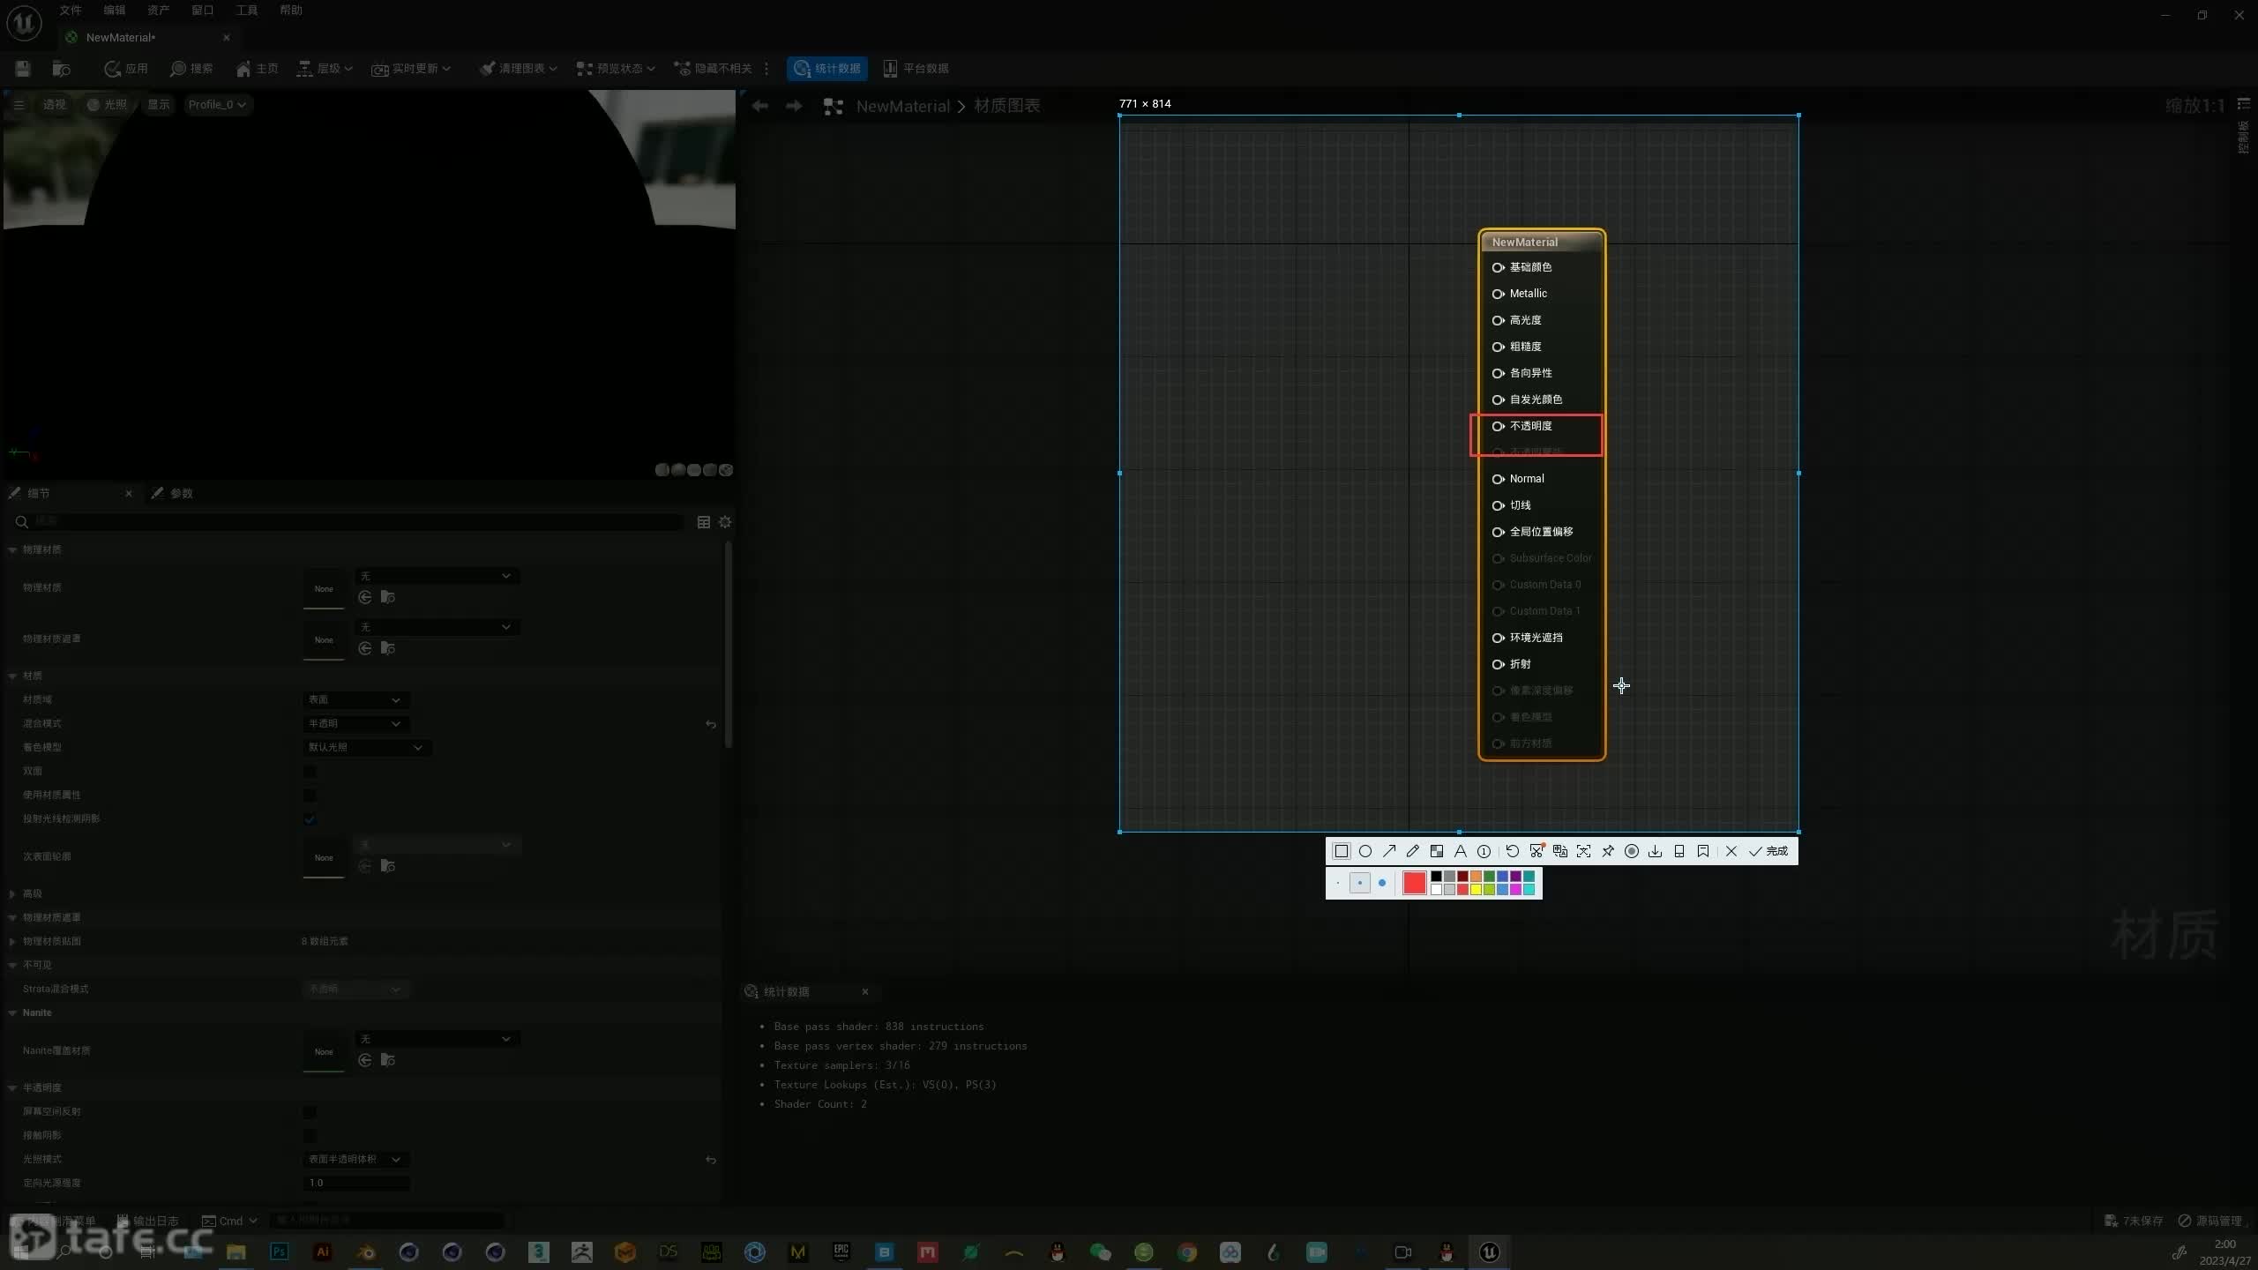
Task: Enable the 自发光颜色 material property toggle
Action: point(1497,399)
